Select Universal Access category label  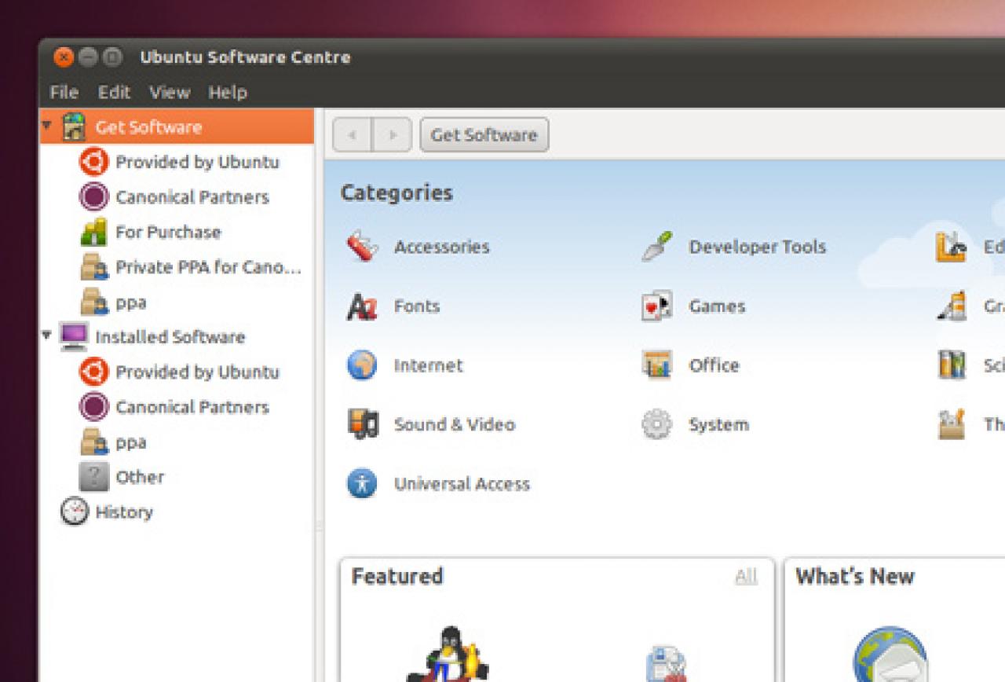click(462, 484)
